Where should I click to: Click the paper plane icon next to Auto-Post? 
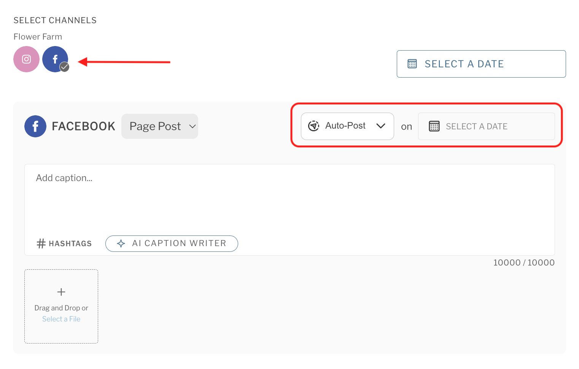313,126
